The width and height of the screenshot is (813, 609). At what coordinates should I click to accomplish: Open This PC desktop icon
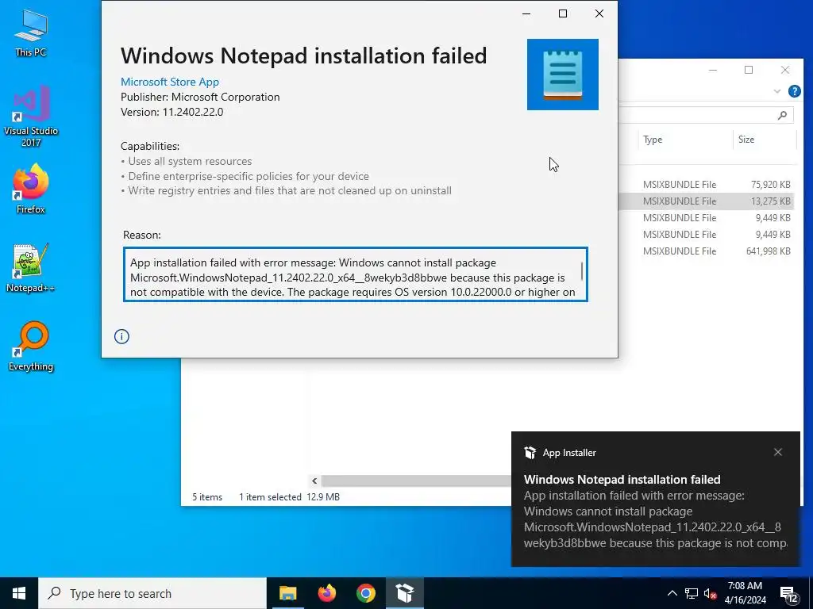[x=31, y=32]
